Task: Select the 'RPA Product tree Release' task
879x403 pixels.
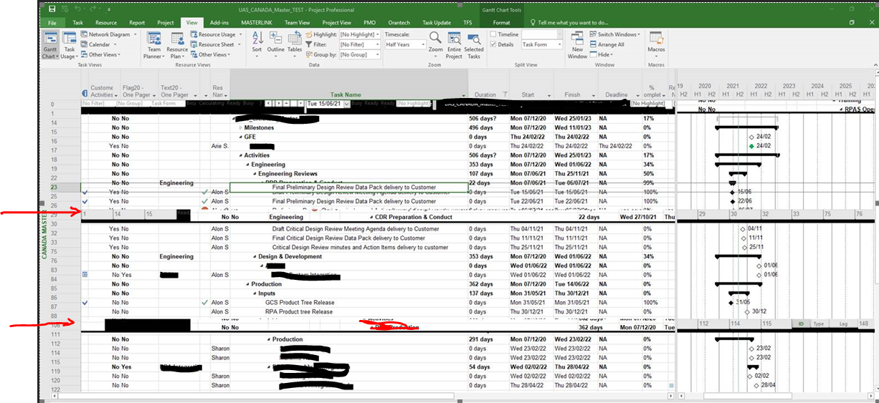Action: tap(299, 312)
